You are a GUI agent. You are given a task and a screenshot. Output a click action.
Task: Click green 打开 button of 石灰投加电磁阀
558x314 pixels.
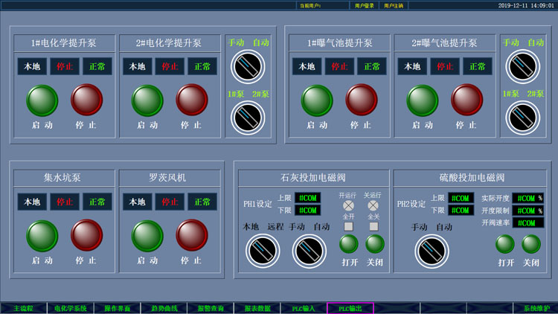[x=349, y=243]
